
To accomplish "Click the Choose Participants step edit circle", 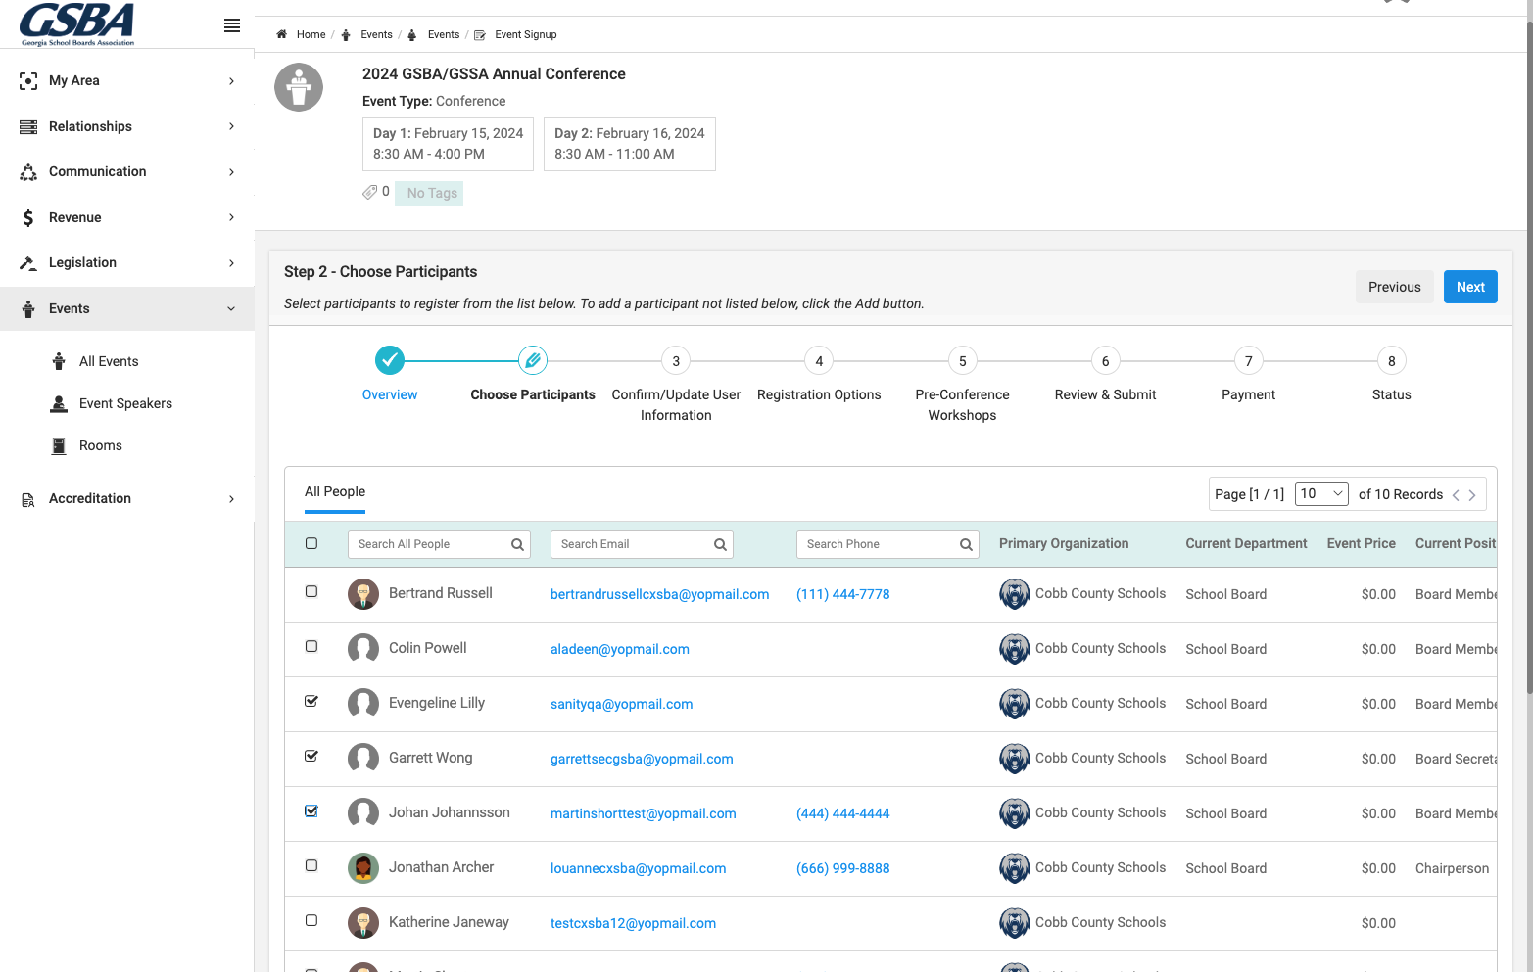I will click(533, 360).
